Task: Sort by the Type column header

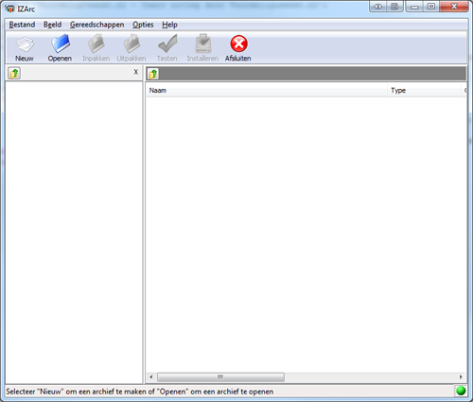Action: [425, 91]
